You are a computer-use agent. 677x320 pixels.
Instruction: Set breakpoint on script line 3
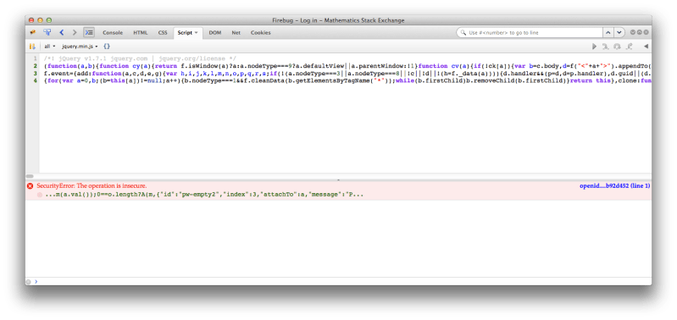click(36, 74)
